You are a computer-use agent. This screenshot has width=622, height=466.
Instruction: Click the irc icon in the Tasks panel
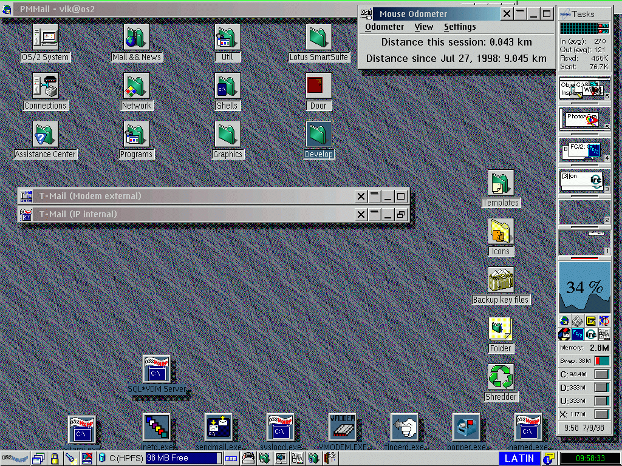[591, 334]
